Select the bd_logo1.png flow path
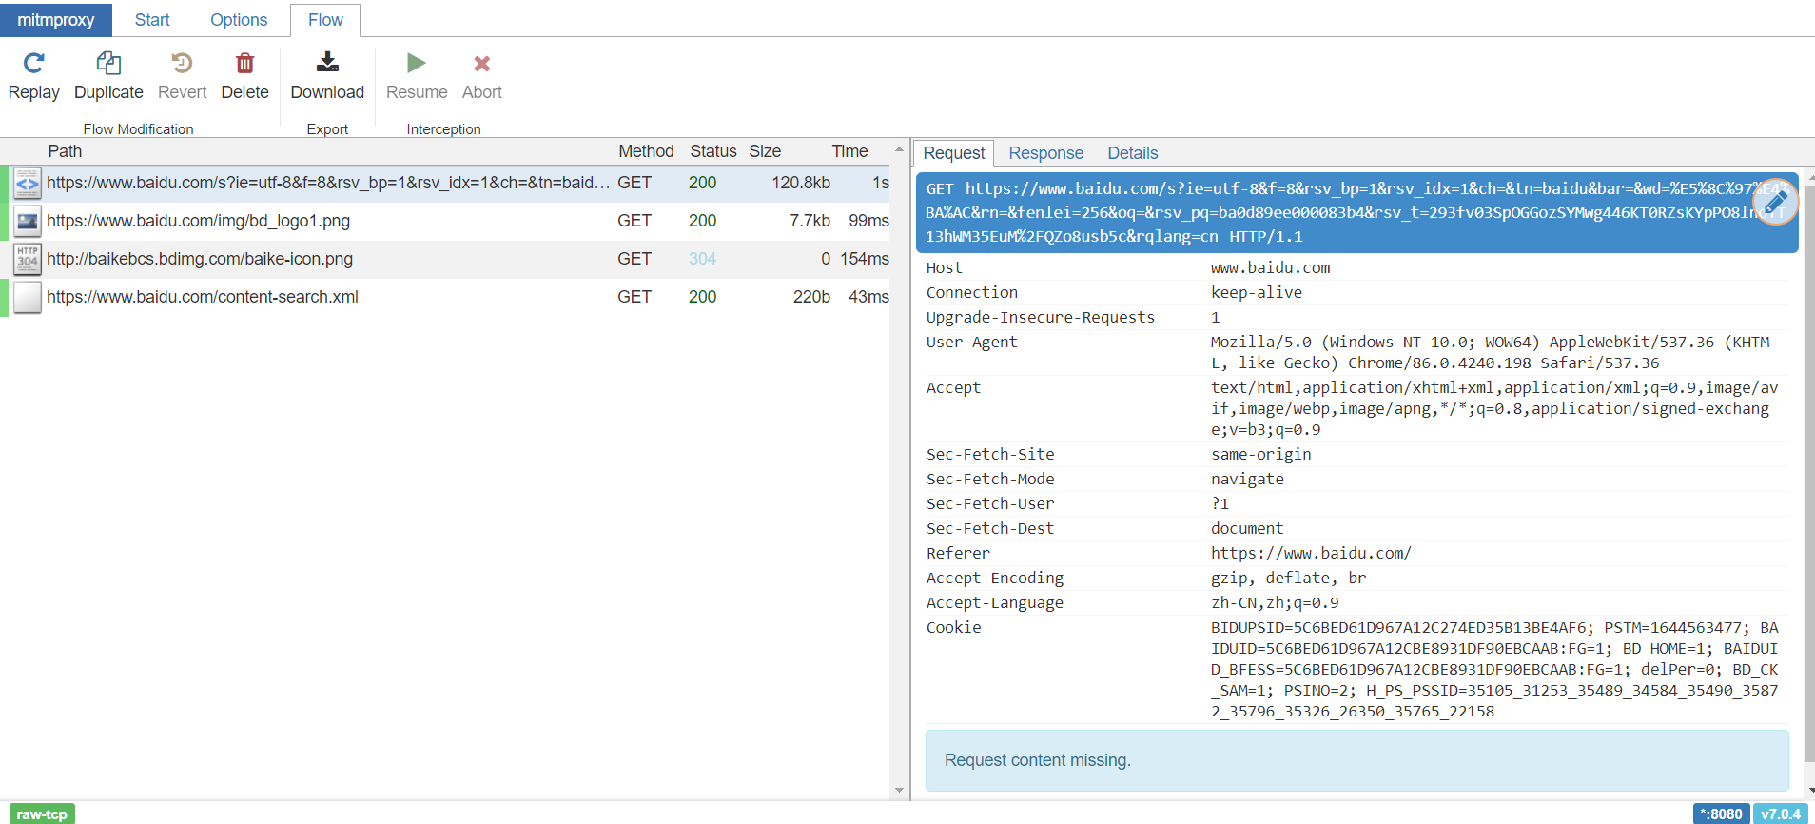The height and width of the screenshot is (824, 1815). (199, 221)
